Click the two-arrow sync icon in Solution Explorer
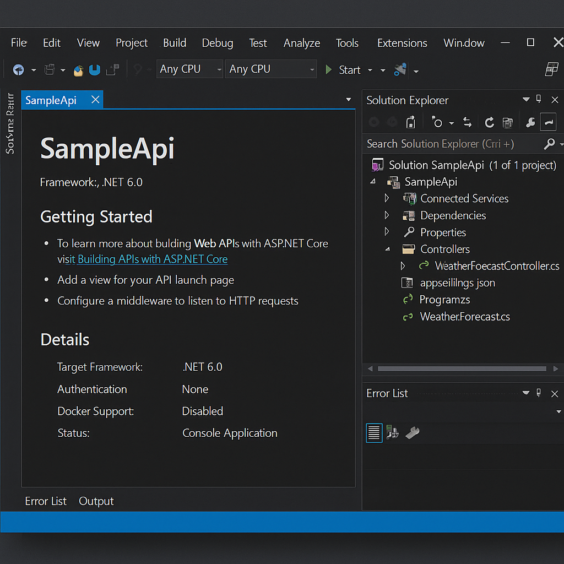This screenshot has height=564, width=564. 467,123
